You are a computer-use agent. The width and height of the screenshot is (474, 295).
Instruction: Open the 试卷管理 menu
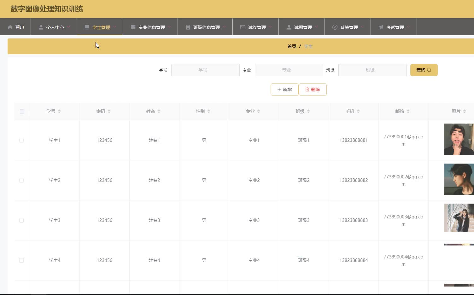point(256,27)
